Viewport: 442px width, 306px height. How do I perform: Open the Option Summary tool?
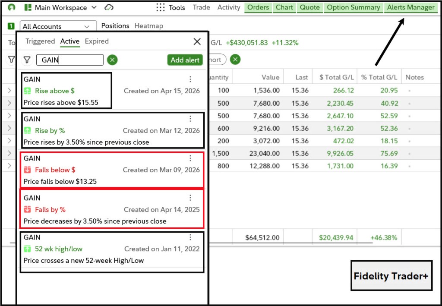353,7
